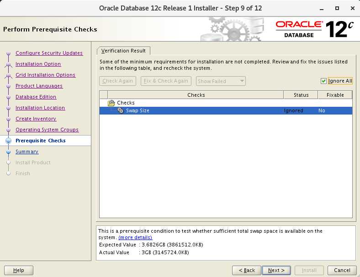Image resolution: width=360 pixels, height=277 pixels.
Task: Click the Checks folder icon in the table
Action: pyautogui.click(x=111, y=103)
